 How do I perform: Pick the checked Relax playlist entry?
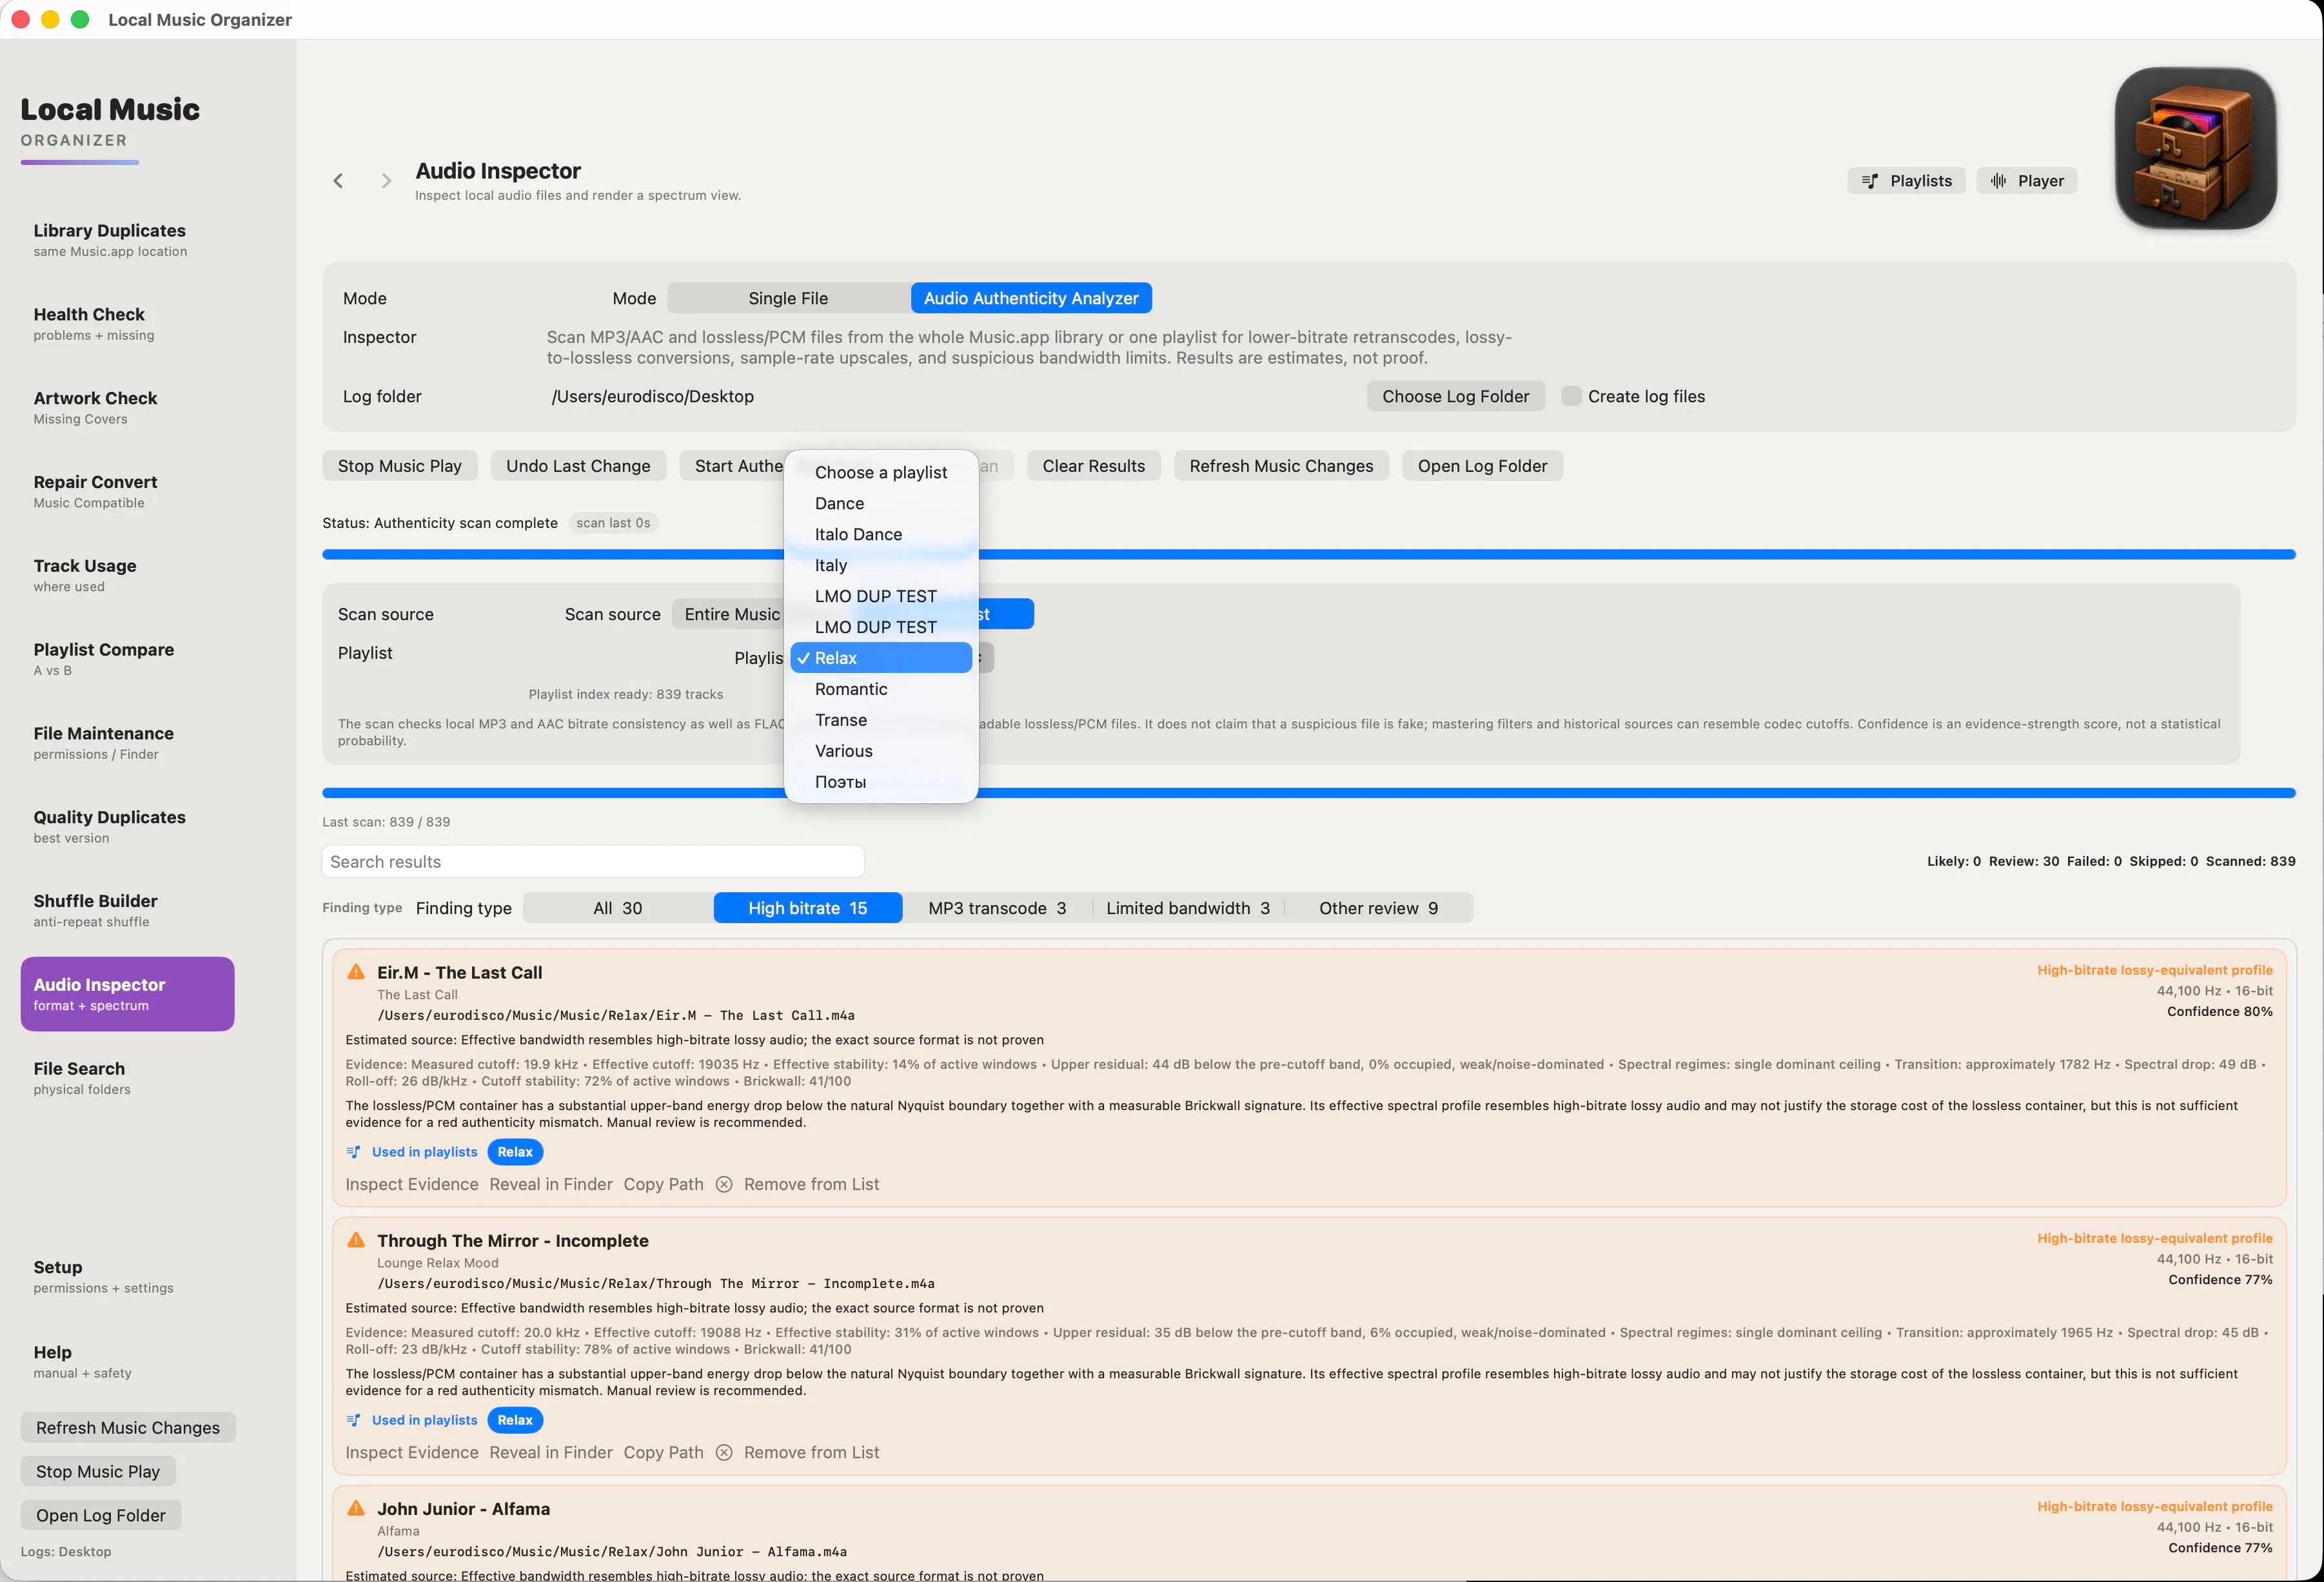(881, 658)
